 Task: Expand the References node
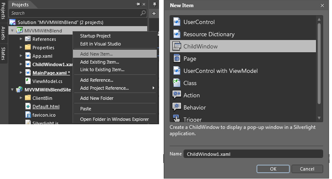point(21,39)
